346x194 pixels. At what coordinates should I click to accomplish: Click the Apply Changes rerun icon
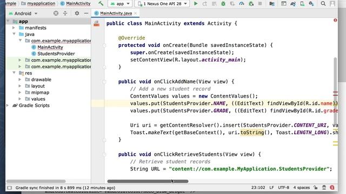[204, 4]
